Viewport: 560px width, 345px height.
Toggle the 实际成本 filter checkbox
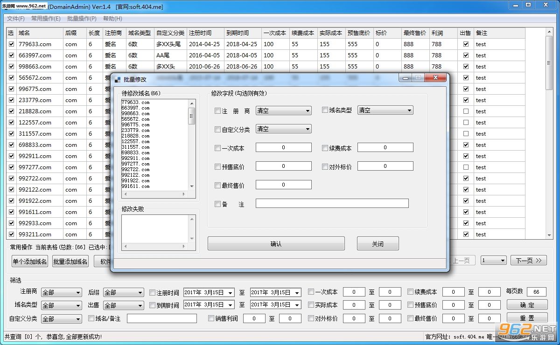(x=311, y=305)
